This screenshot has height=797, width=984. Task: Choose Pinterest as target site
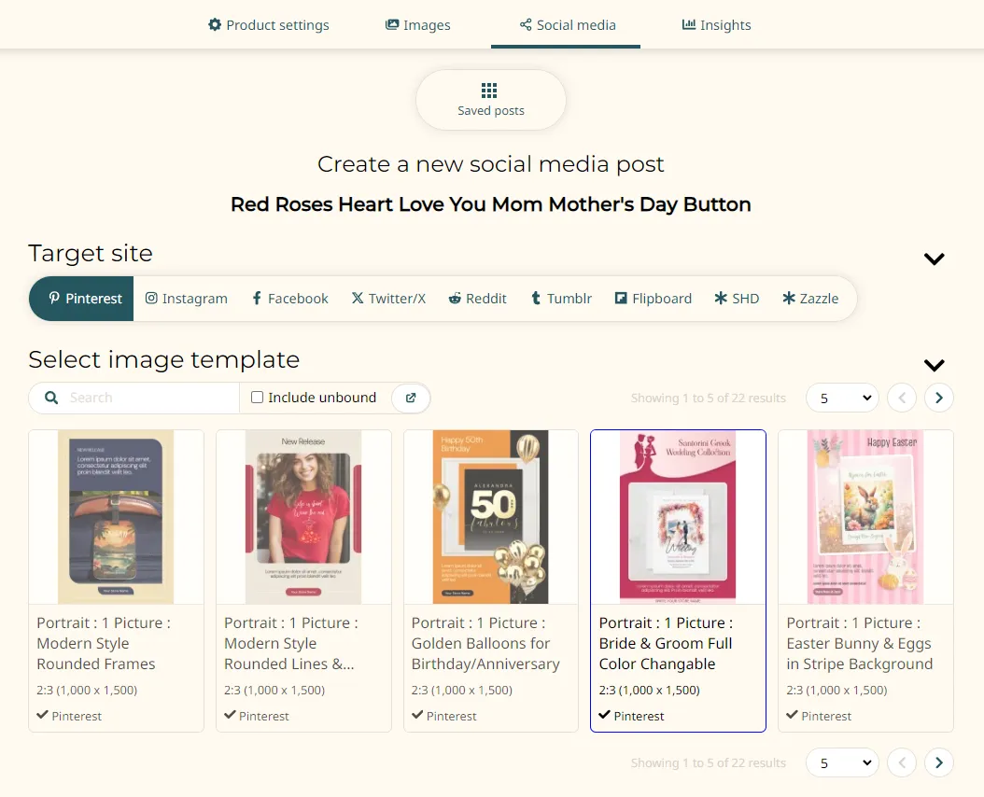81,299
